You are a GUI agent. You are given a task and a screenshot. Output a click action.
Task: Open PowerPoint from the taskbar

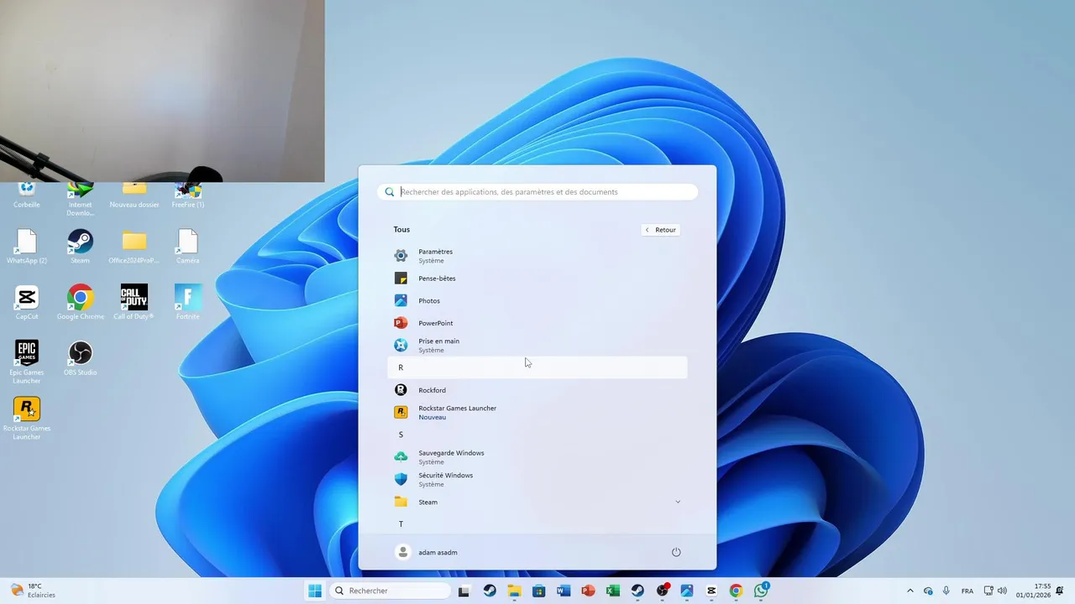tap(588, 591)
